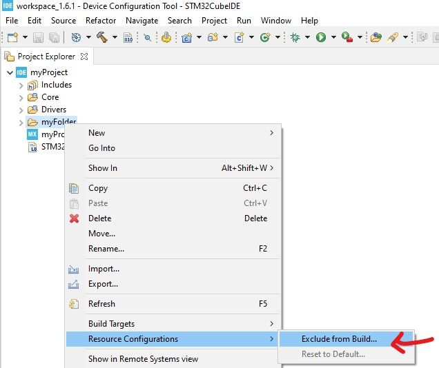
Task: Open the external tools dropdown arrow
Action: point(360,37)
